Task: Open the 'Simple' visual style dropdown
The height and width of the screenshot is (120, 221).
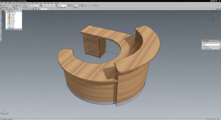Action: point(62,5)
